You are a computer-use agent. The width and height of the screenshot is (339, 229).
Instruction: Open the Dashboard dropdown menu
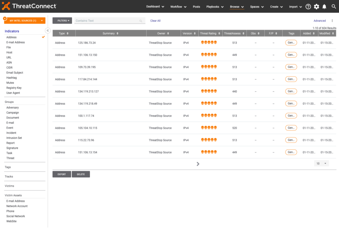coord(155,7)
